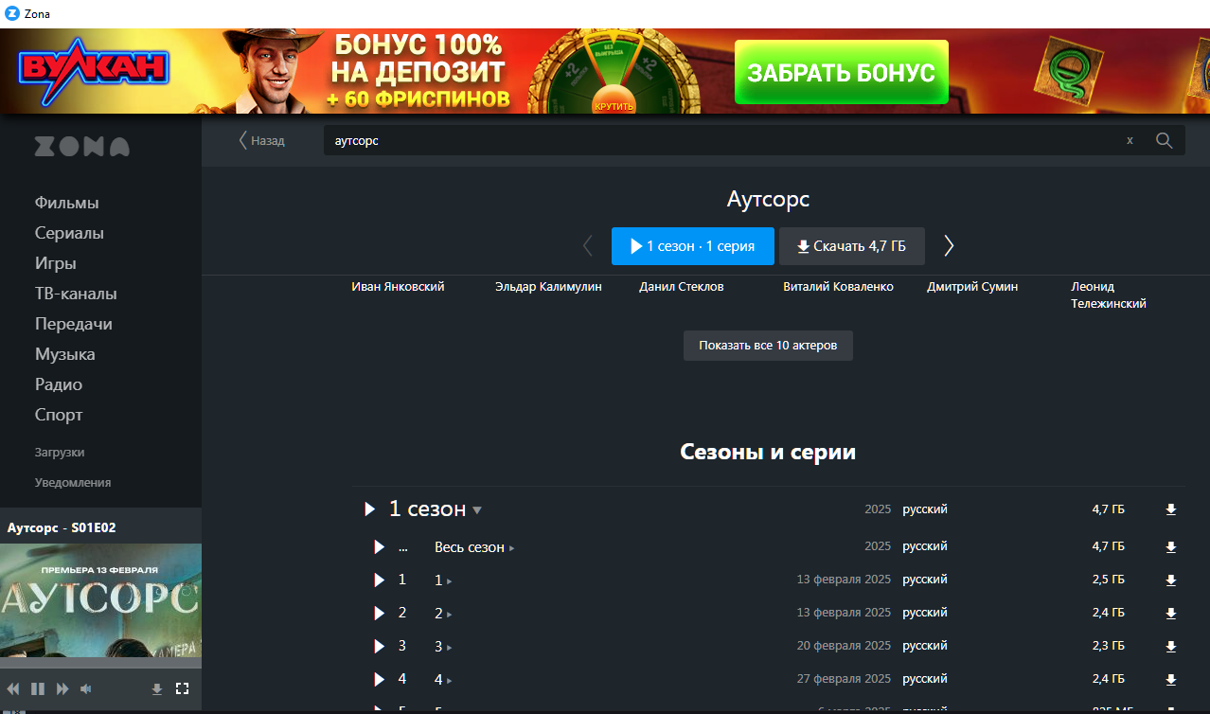Viewport: 1210px width, 714px height.
Task: Click the Сезоны и серии heading
Action: coord(768,452)
